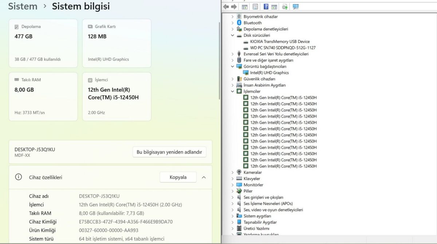The width and height of the screenshot is (437, 244).
Task: Expand the Depolama denetleyicileri node
Action: 233,29
